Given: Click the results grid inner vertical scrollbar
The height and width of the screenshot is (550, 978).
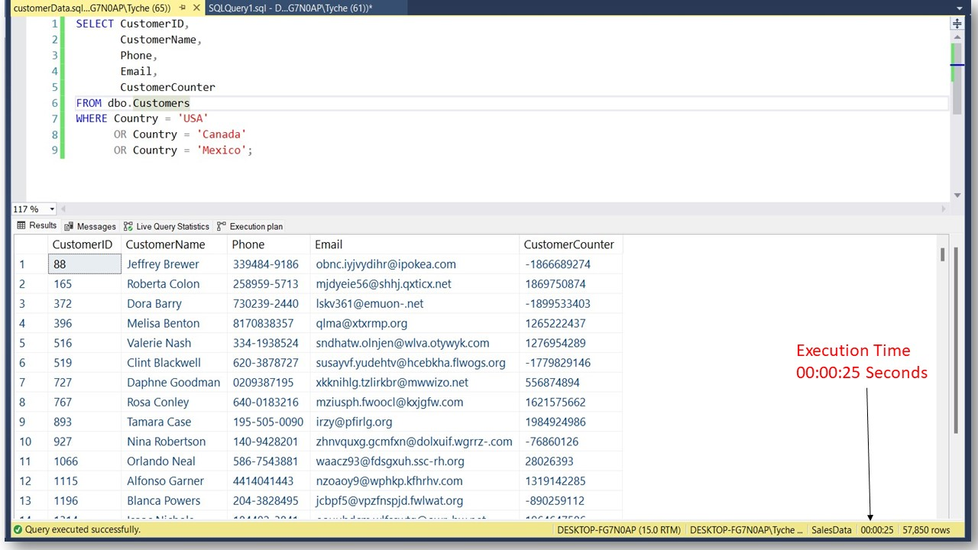Looking at the screenshot, I should (x=943, y=255).
